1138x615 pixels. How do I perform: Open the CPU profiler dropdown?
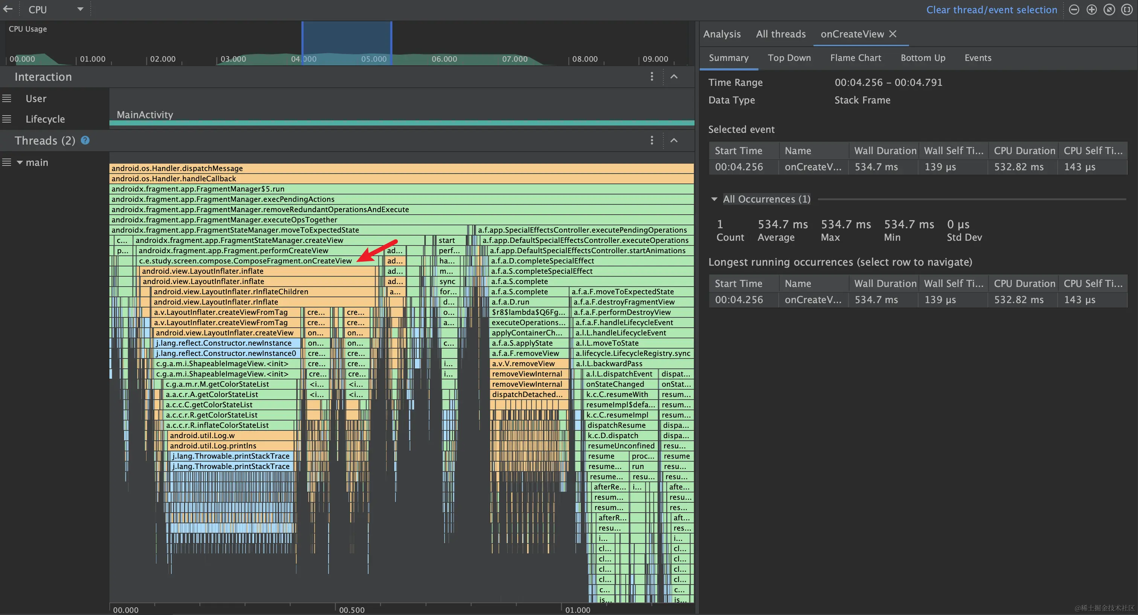pyautogui.click(x=80, y=9)
